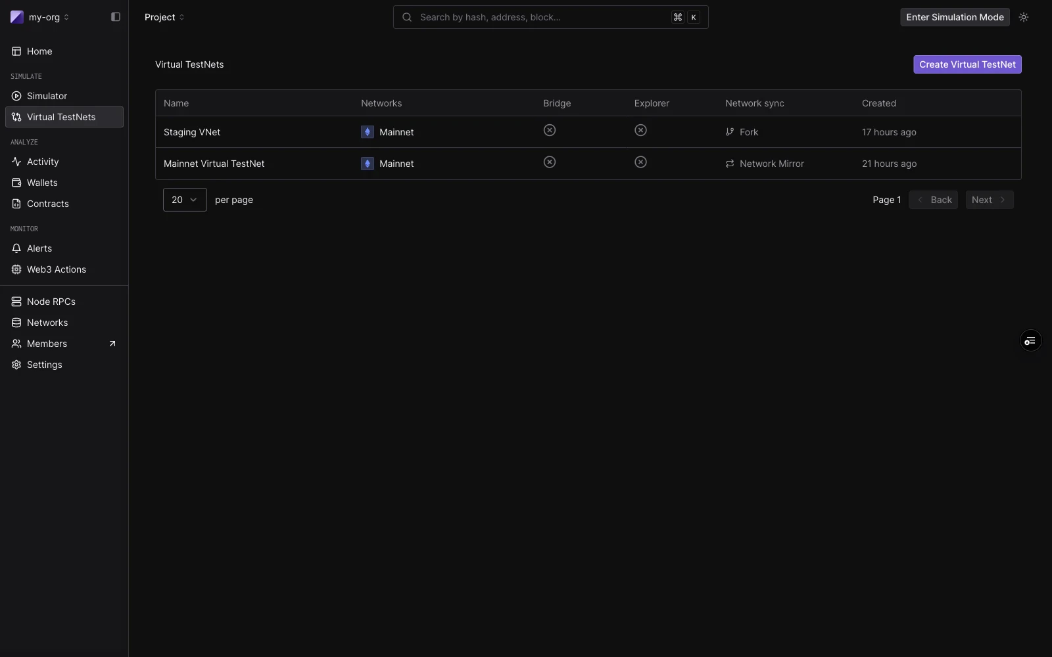This screenshot has height=657, width=1052.
Task: Open Web3 Actions page
Action: pos(64,269)
